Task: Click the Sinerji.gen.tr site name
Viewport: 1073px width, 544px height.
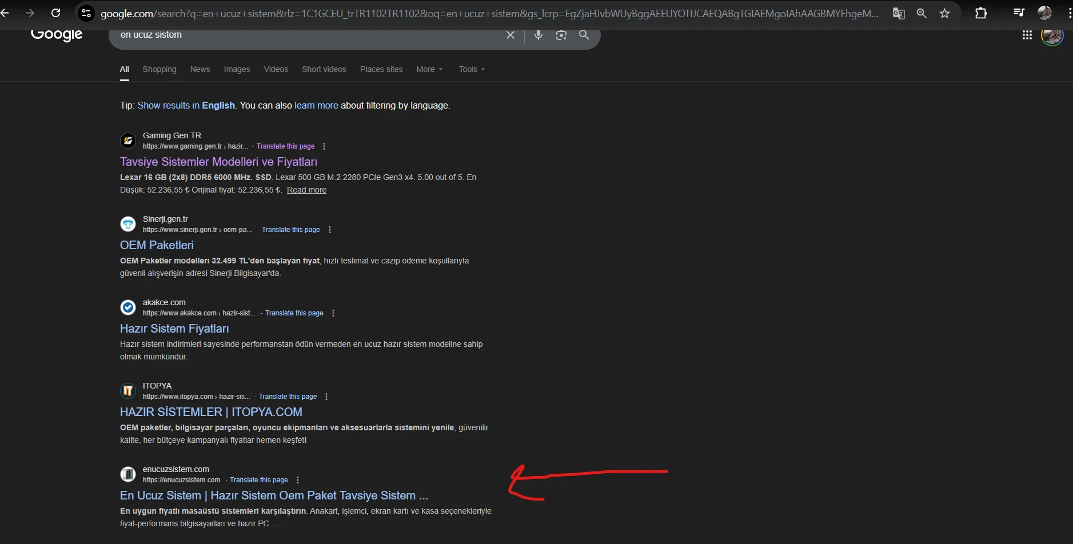Action: pyautogui.click(x=165, y=219)
